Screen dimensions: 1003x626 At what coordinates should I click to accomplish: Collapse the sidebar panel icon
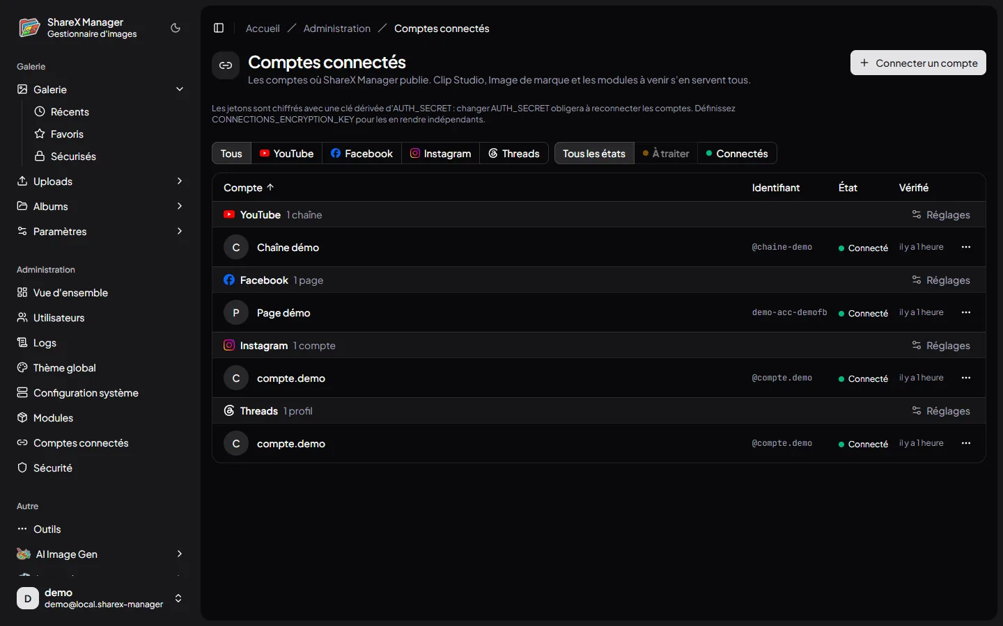click(x=219, y=28)
